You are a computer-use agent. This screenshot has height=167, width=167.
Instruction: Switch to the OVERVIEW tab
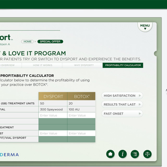11,65
